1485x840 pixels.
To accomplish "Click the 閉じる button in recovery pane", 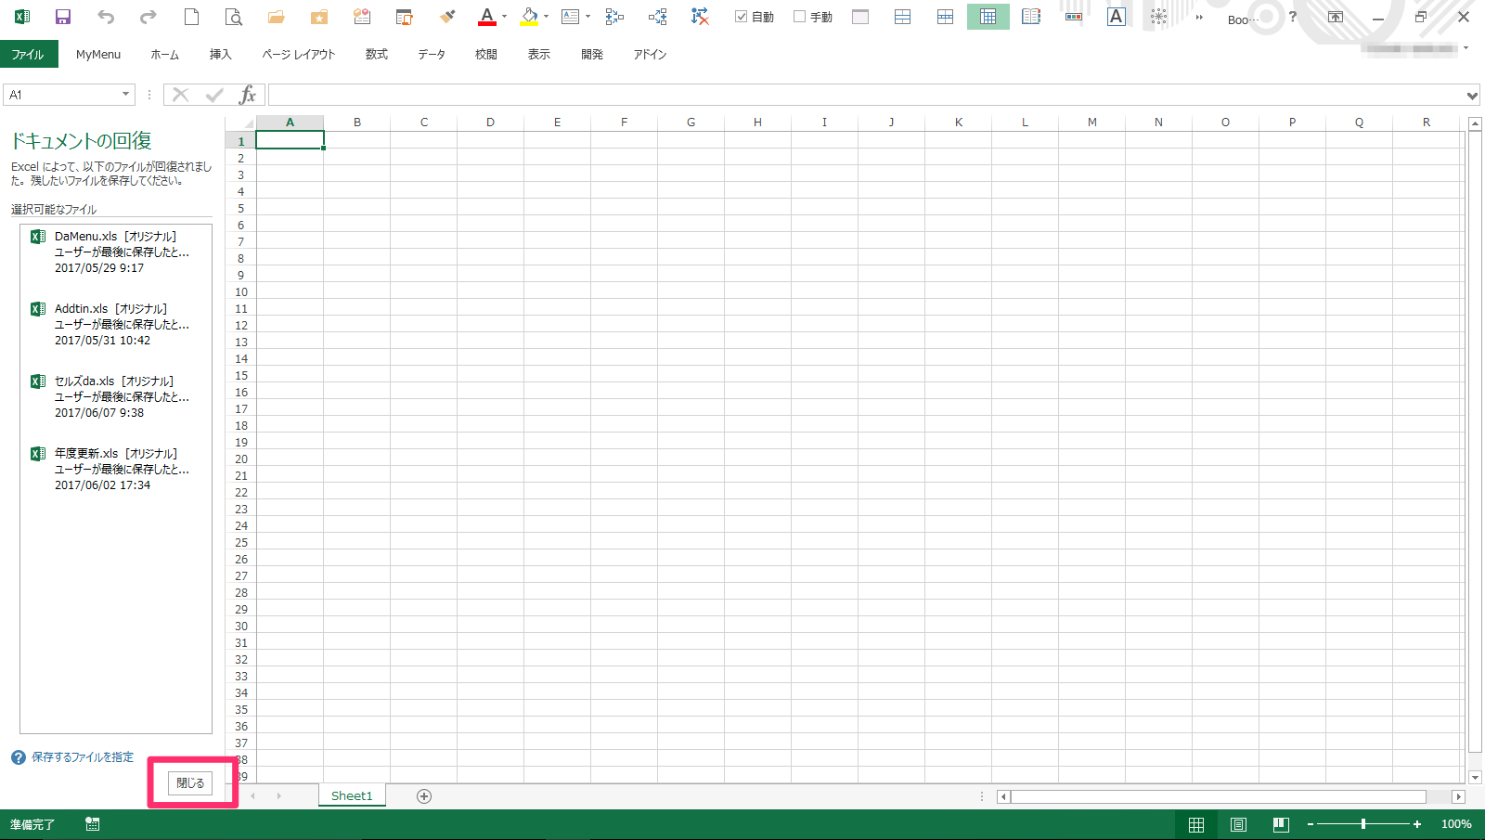I will pyautogui.click(x=190, y=783).
